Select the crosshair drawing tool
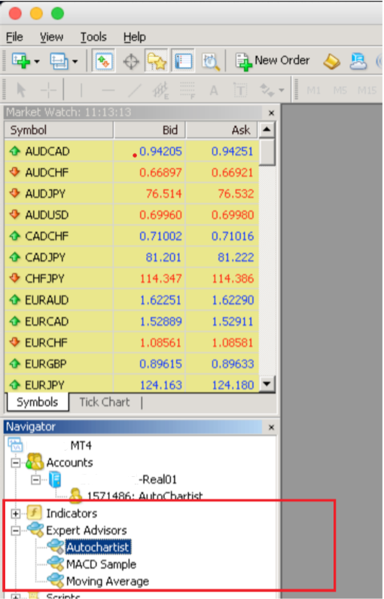The image size is (384, 599). pyautogui.click(x=48, y=90)
